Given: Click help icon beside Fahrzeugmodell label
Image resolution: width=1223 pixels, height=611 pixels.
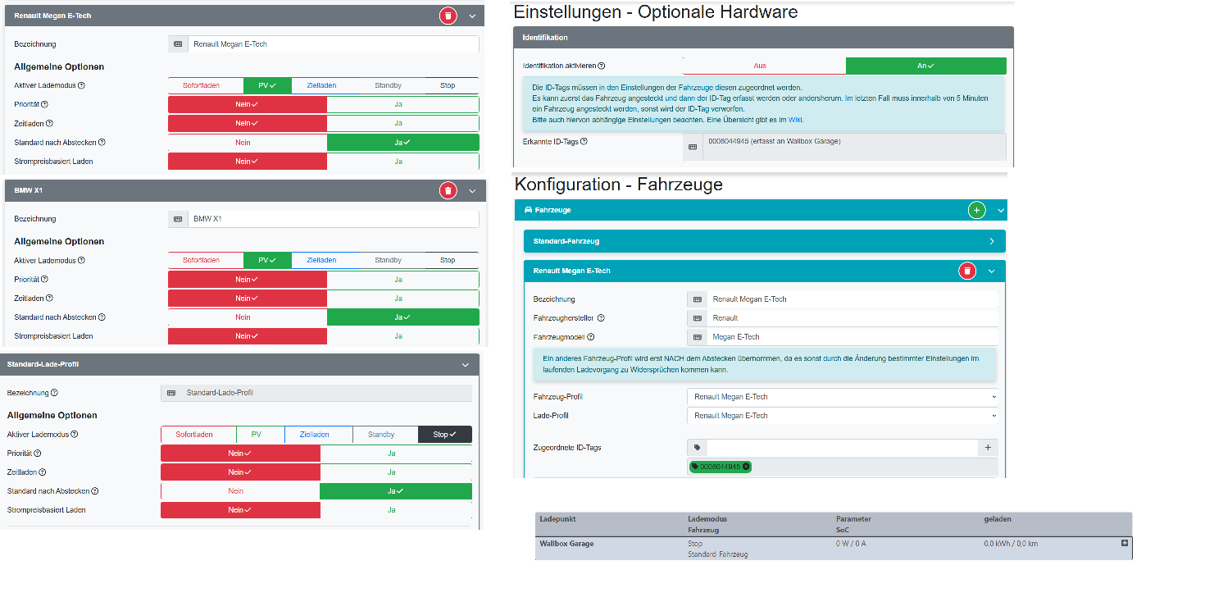Looking at the screenshot, I should tap(591, 337).
